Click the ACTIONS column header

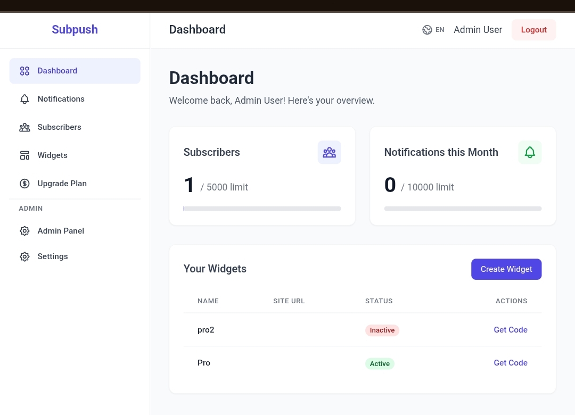click(x=512, y=301)
